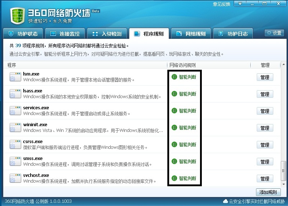Click 管理 button for smss.exe

click(x=265, y=162)
